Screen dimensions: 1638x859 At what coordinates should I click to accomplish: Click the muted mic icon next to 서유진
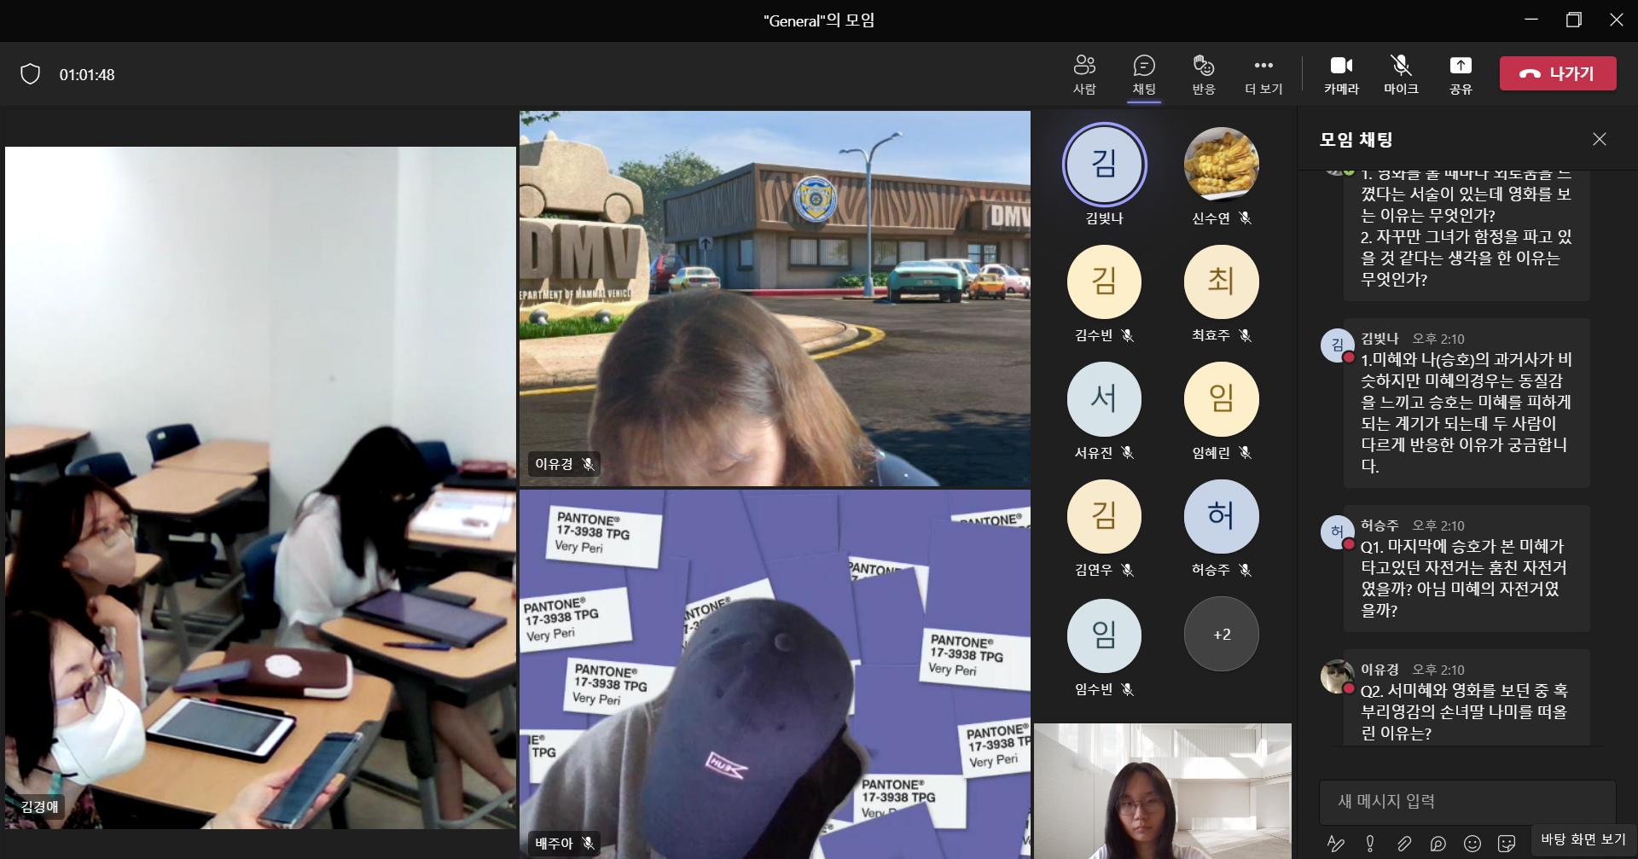1128,453
